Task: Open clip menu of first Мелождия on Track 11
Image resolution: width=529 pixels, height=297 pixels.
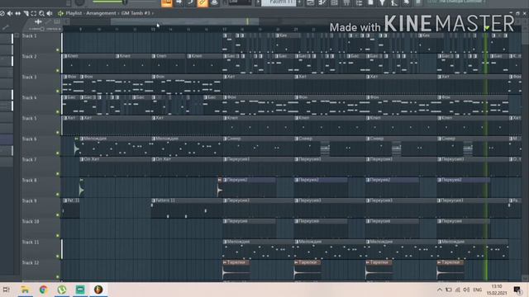Action: 225,242
